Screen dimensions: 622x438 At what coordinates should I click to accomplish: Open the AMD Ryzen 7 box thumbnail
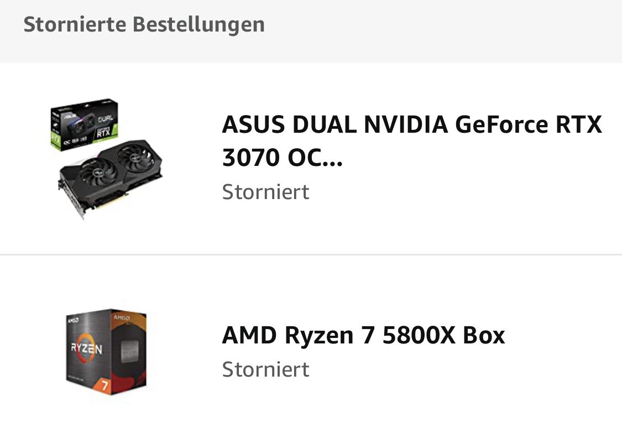pos(106,352)
